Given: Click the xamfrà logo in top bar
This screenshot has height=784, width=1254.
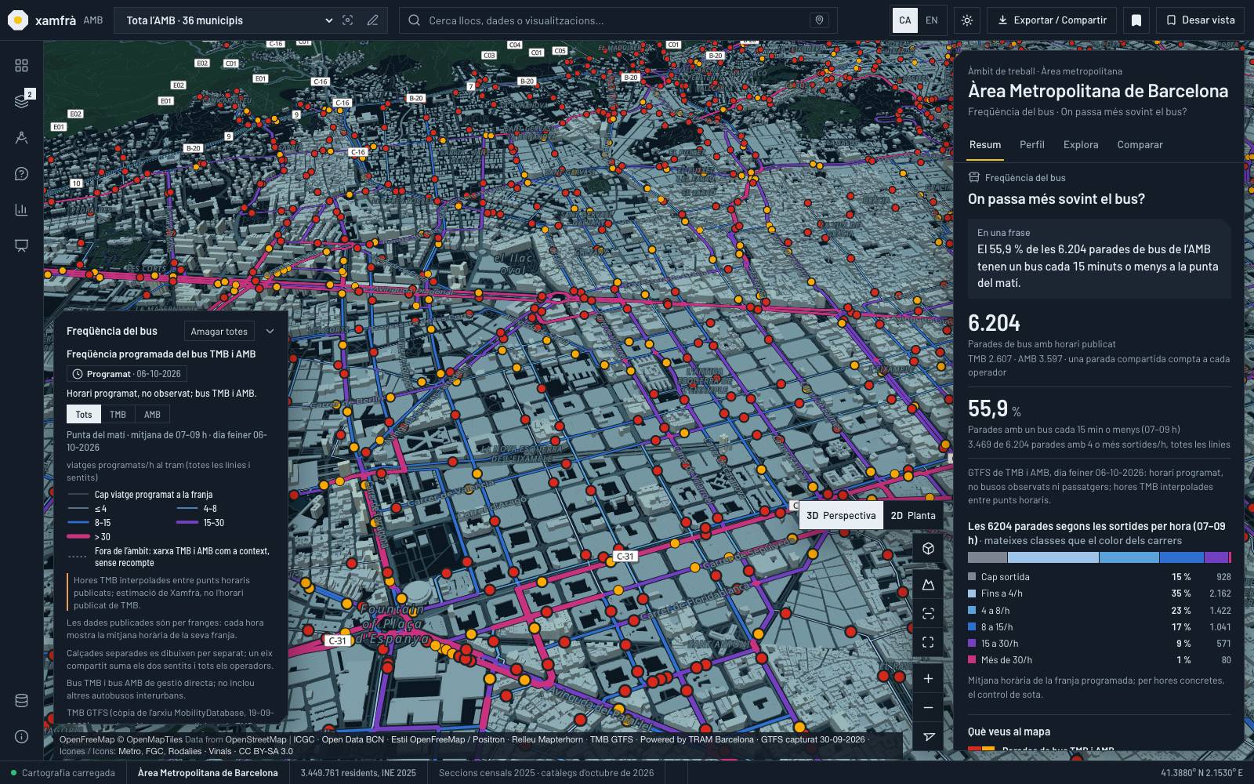Looking at the screenshot, I should pyautogui.click(x=42, y=20).
